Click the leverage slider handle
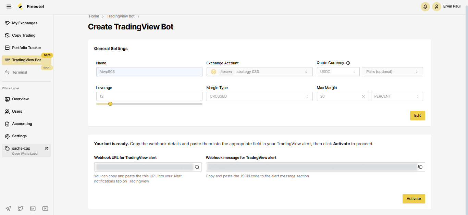The height and width of the screenshot is (215, 468). pos(110,104)
